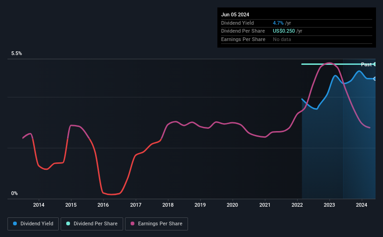This screenshot has height=237, width=383.
Task: Click the Dividend Yield line end marker
Action: (x=375, y=79)
